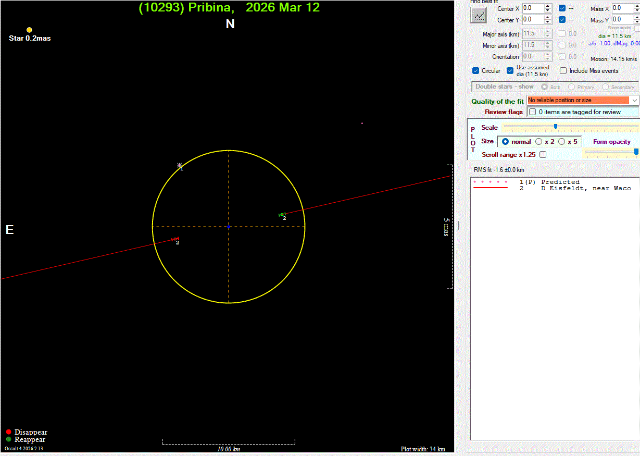The width and height of the screenshot is (640, 456).
Task: Decrease Center Y with down arrow
Action: 547,22
